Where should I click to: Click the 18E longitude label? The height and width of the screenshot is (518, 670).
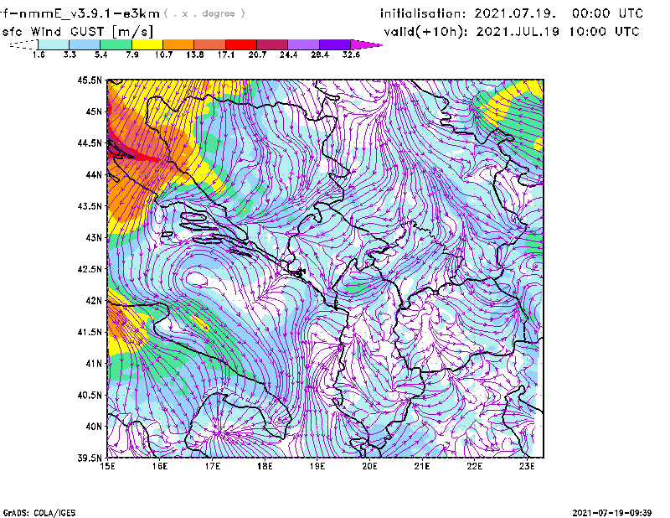[x=265, y=466]
